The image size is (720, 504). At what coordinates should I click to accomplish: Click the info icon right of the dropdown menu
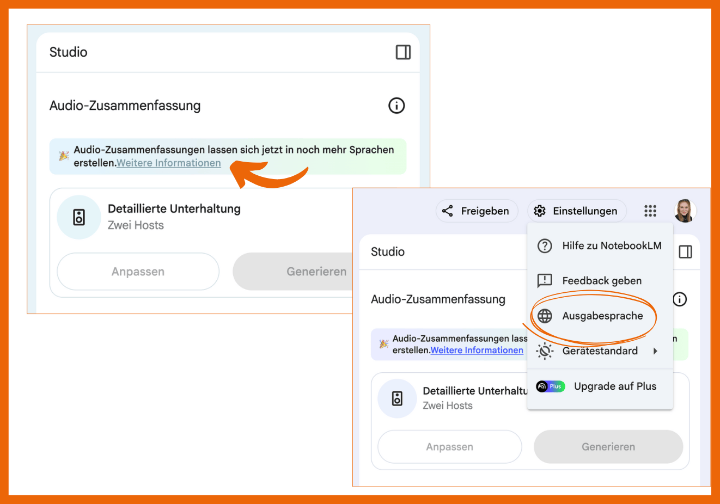[x=680, y=299]
